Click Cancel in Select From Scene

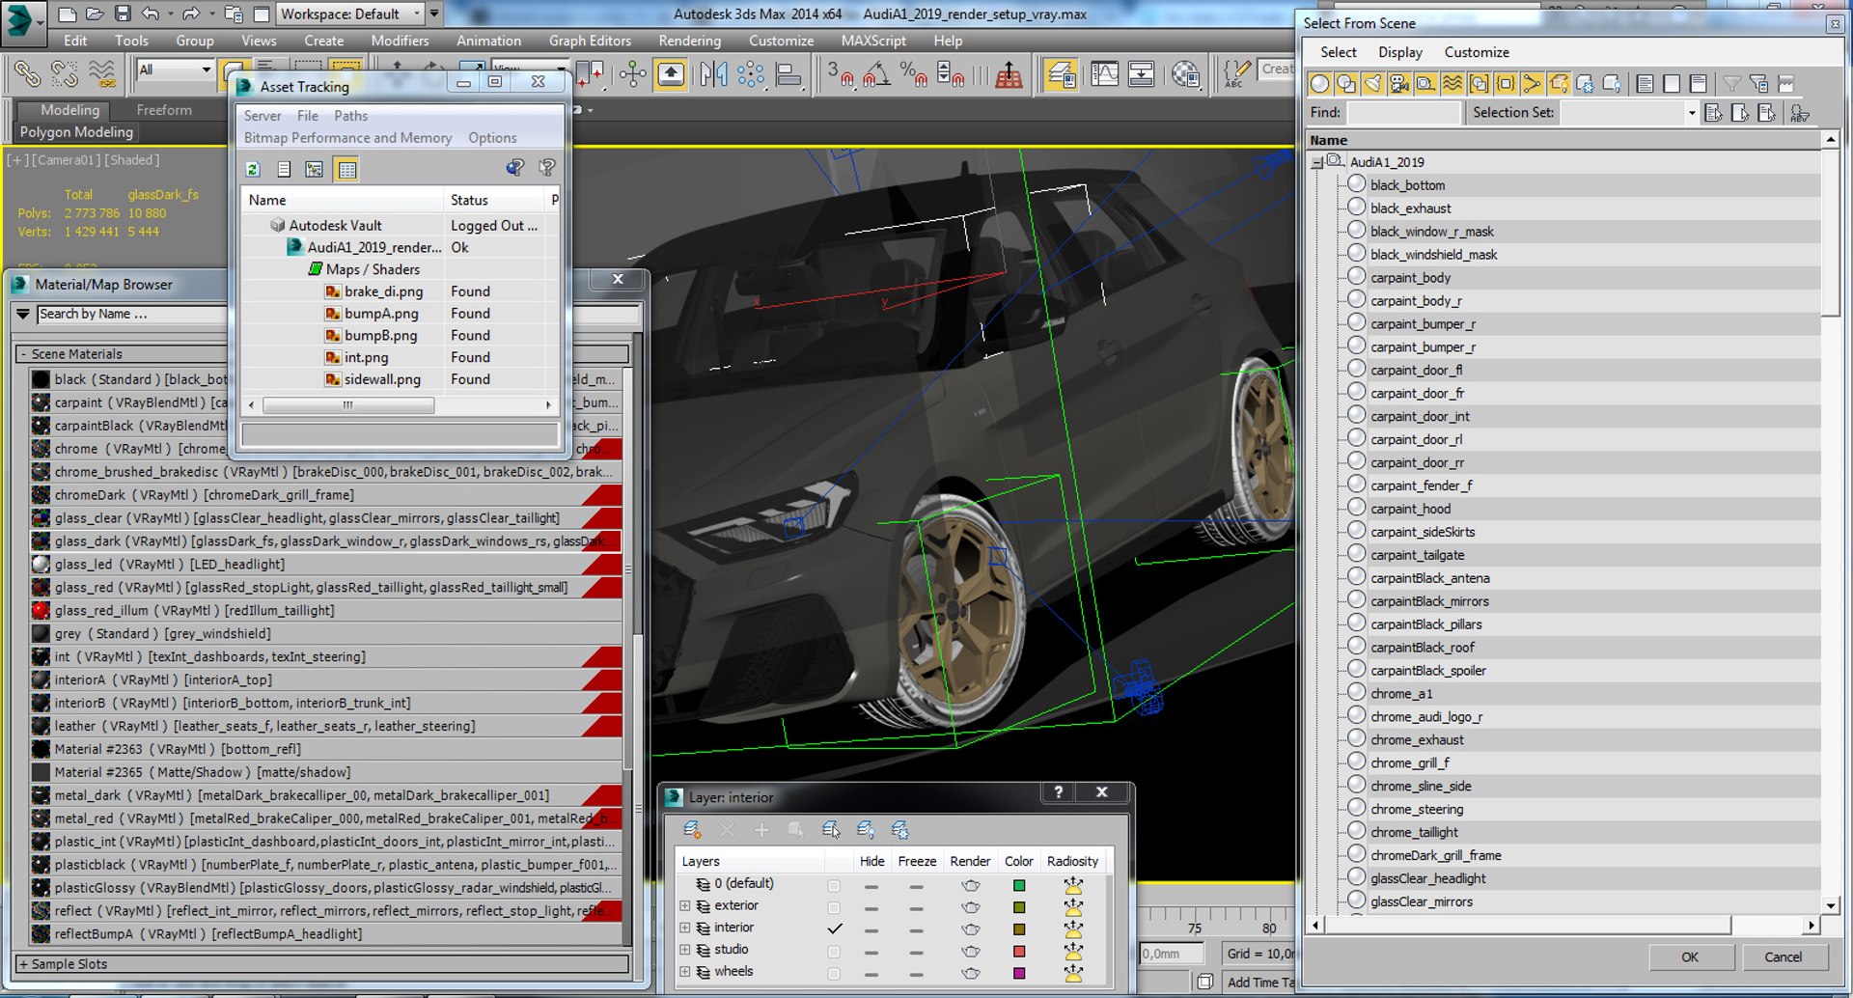pos(1783,957)
